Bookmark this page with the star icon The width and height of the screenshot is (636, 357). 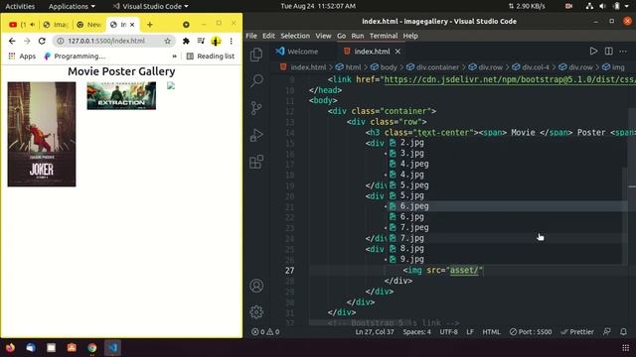point(168,41)
